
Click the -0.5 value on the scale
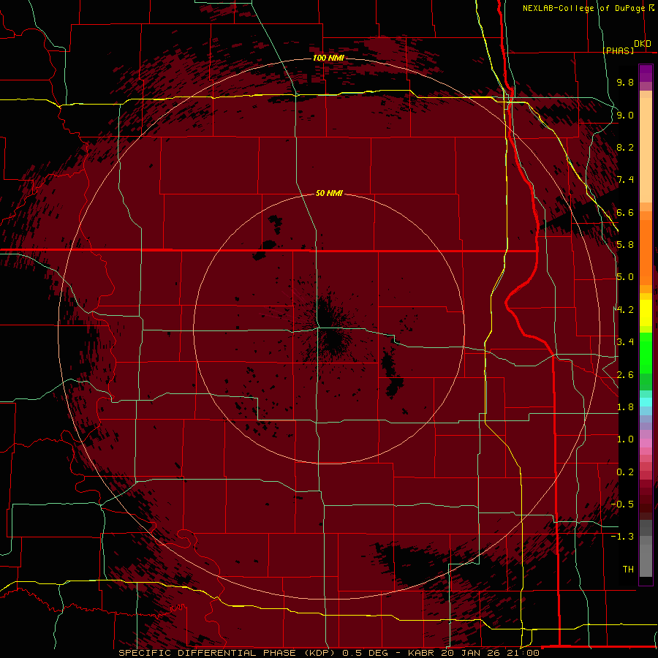[x=622, y=504]
